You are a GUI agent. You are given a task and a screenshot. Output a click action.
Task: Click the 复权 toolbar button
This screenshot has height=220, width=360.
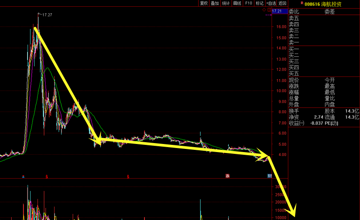203,3
